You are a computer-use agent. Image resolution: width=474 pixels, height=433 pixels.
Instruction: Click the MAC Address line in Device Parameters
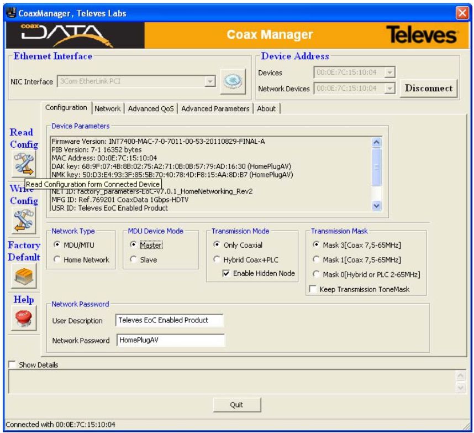click(104, 158)
